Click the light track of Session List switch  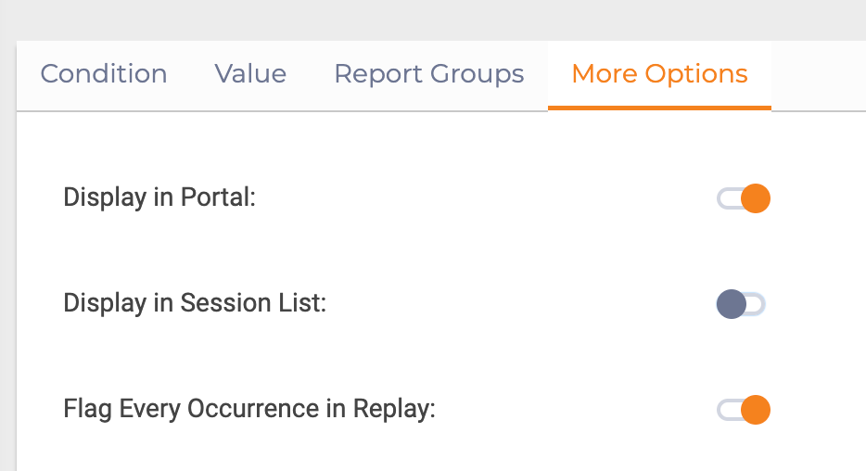click(x=758, y=304)
